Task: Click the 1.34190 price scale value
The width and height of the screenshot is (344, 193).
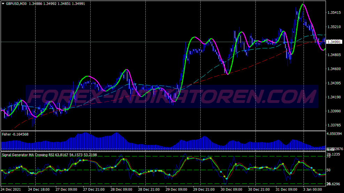Action: [x=334, y=97]
